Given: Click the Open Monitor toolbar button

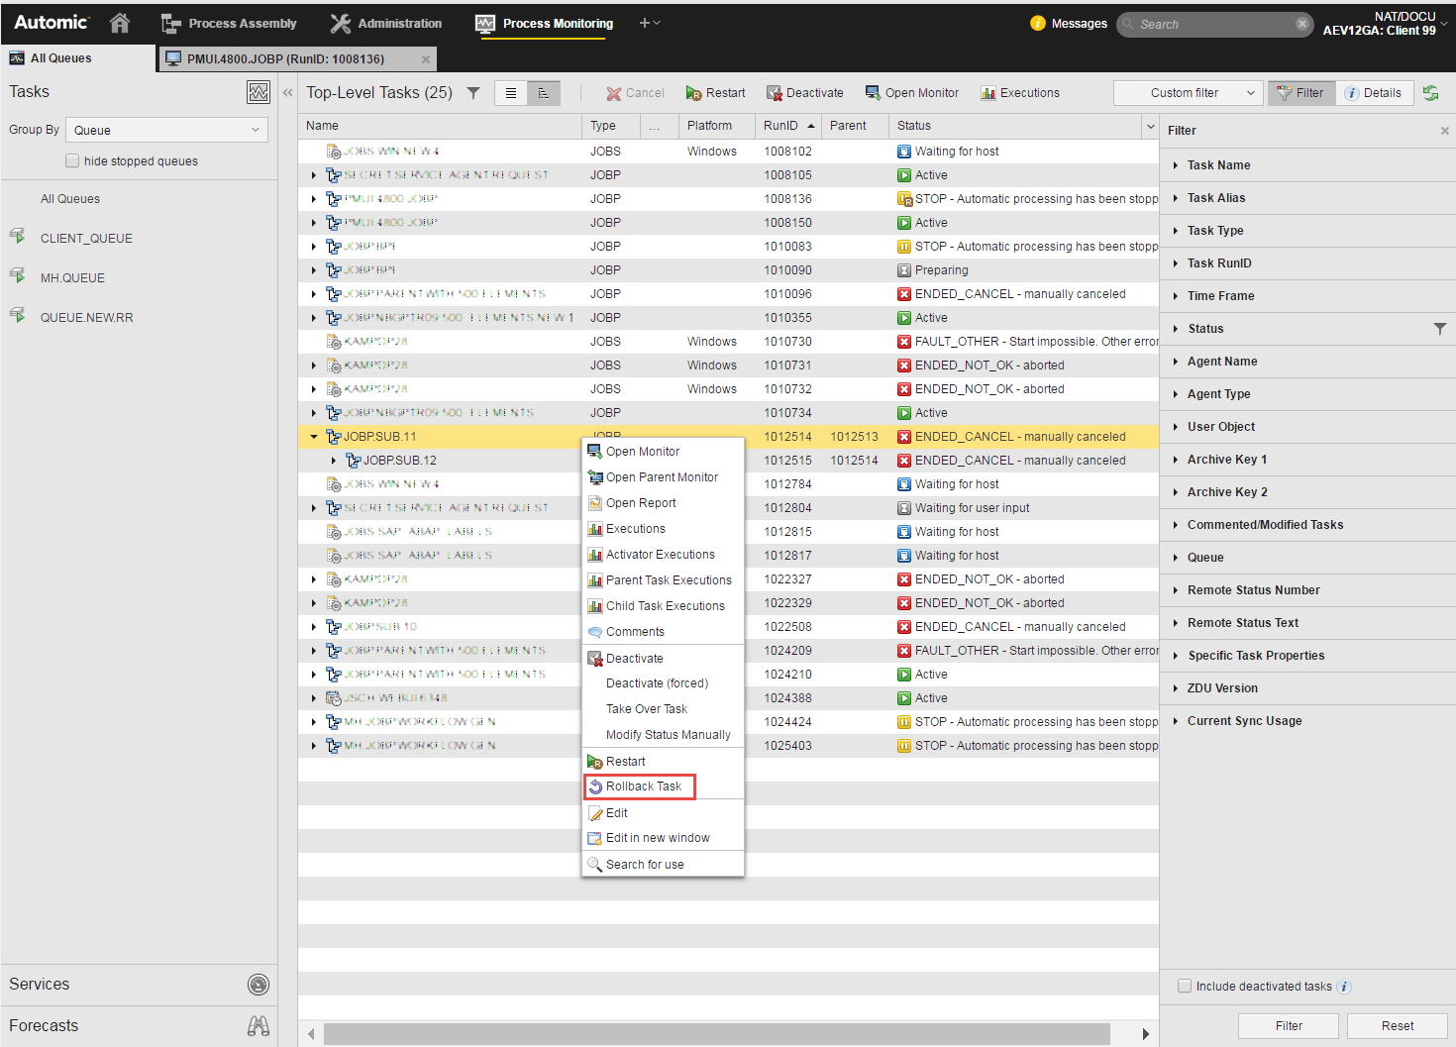Looking at the screenshot, I should (911, 93).
